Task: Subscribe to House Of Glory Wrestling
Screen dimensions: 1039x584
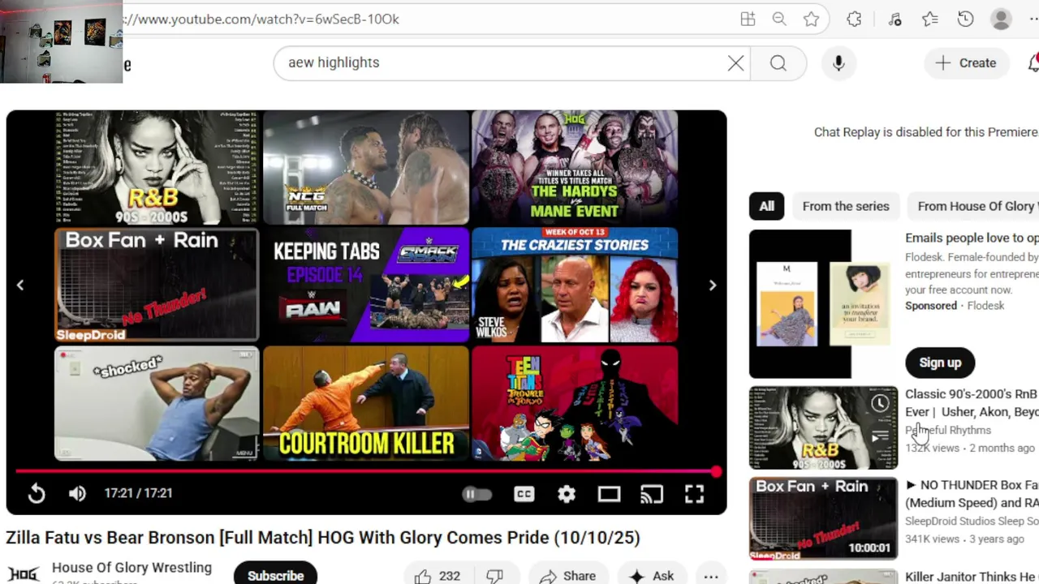Action: [275, 574]
